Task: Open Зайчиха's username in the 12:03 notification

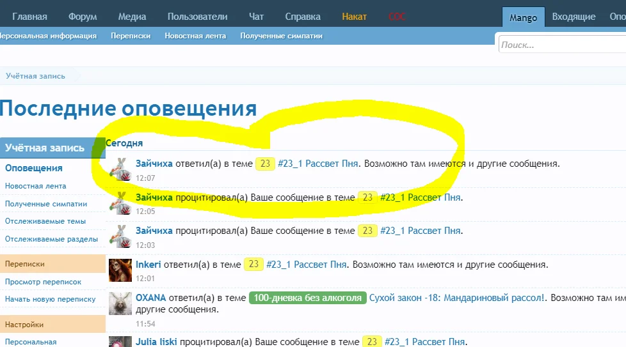Action: click(x=154, y=231)
